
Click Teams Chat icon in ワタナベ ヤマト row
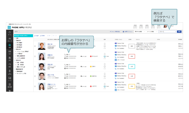point(116,73)
